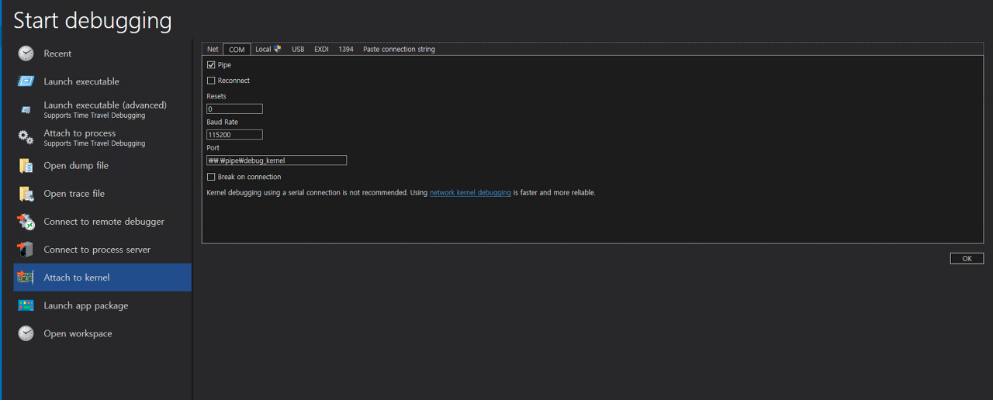Switch to the USB tab
This screenshot has width=993, height=400.
tap(298, 50)
